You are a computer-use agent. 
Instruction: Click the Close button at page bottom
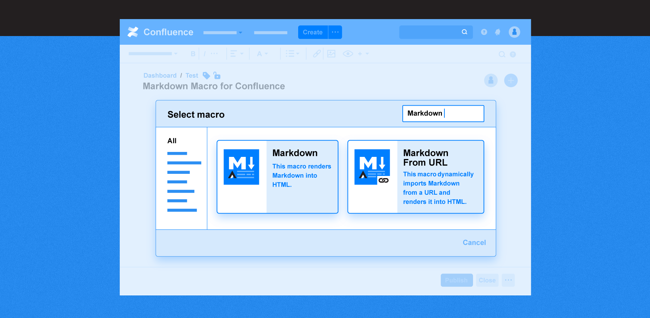(487, 280)
